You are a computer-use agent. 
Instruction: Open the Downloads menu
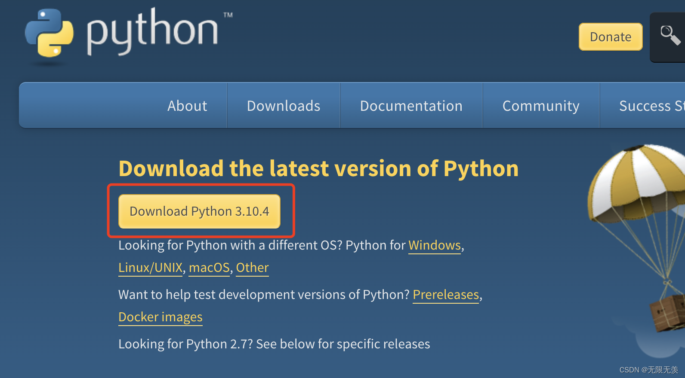[284, 106]
